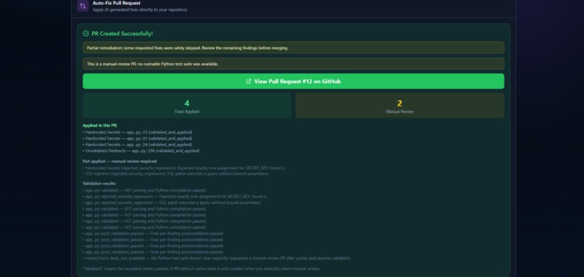Select validation line 'app.py: rejected_security_regression — Expected exactly one'

pyautogui.click(x=175, y=196)
